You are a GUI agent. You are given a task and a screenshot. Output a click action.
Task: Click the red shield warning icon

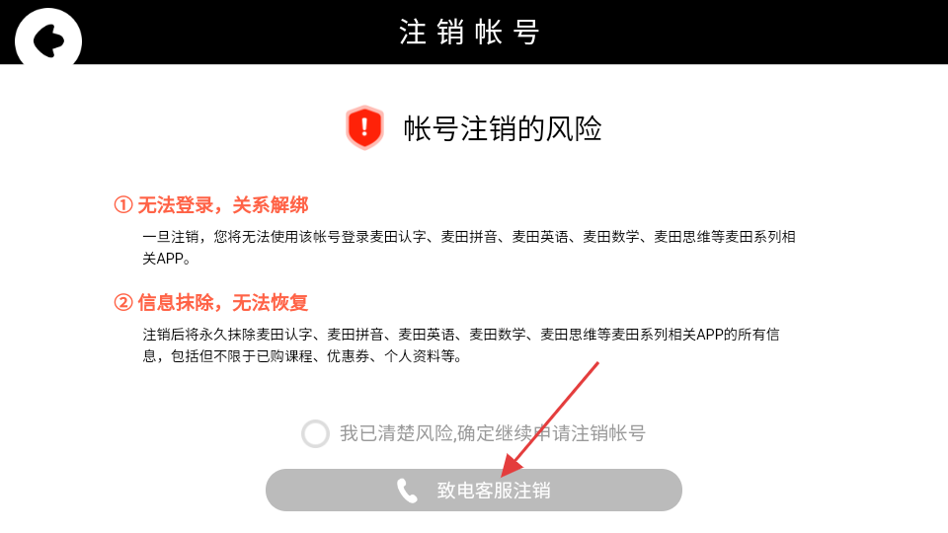(x=364, y=127)
